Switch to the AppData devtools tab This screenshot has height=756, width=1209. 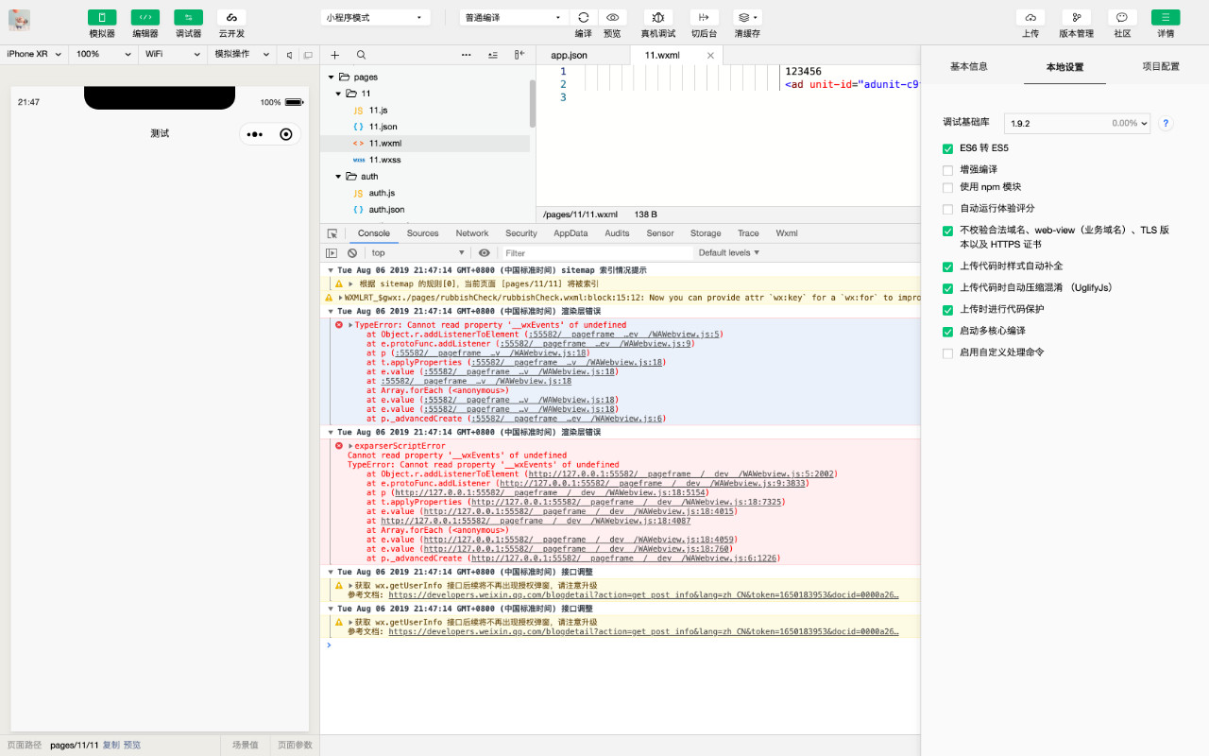[x=570, y=233]
